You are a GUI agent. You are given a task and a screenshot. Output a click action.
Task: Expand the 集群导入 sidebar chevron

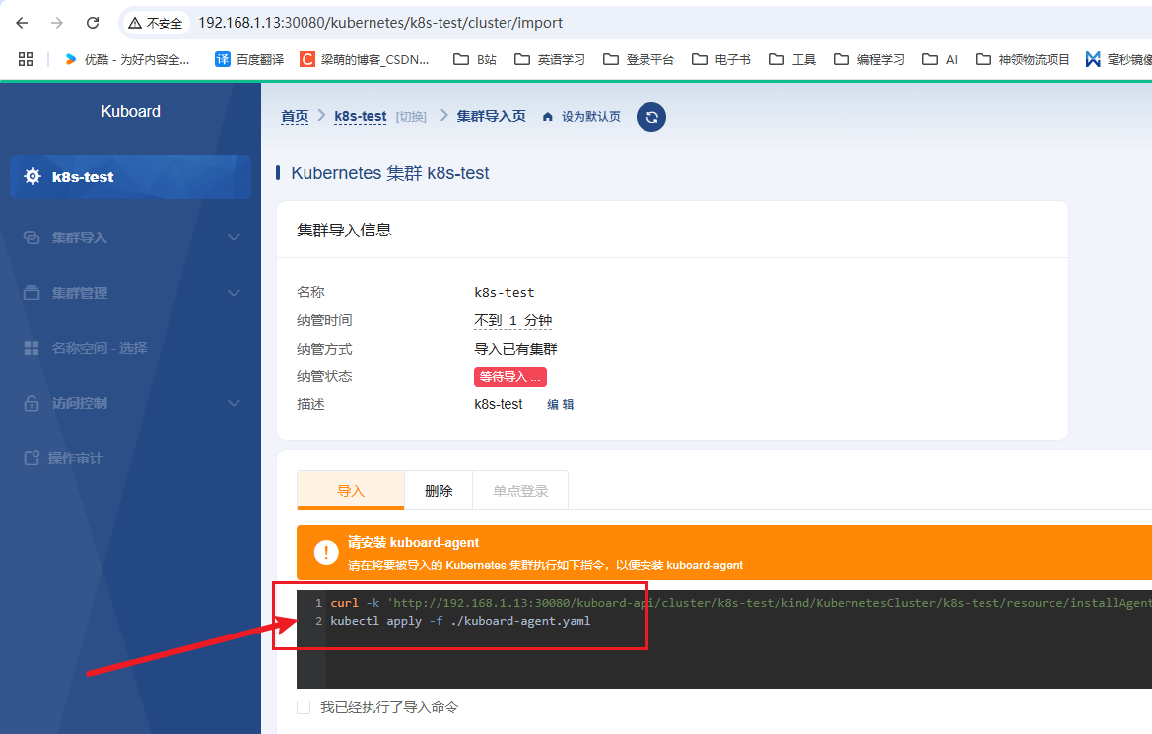point(234,237)
